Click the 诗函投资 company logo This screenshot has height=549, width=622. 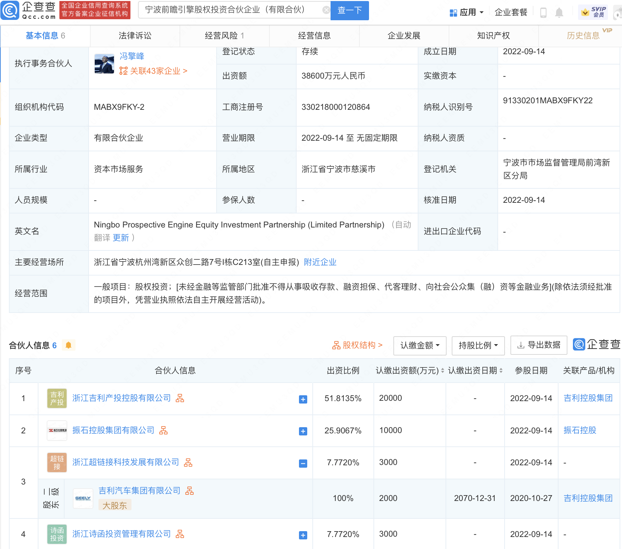[x=57, y=534]
